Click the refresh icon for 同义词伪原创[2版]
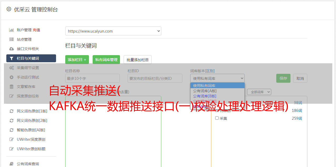 (12, 121)
